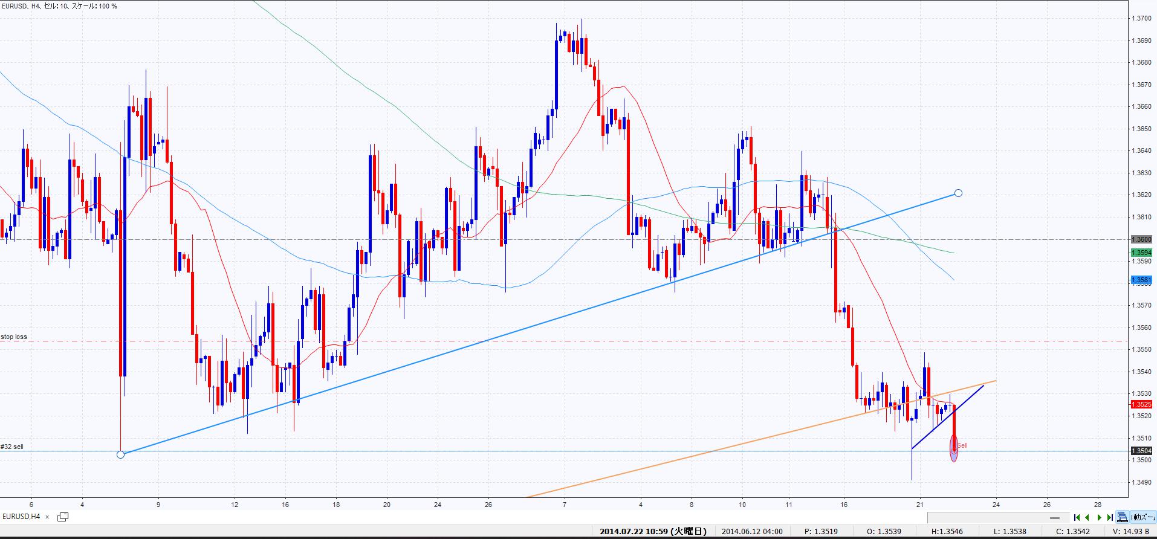This screenshot has height=539, width=1157.
Task: Click the black 1.3504 order price label
Action: [x=1141, y=451]
